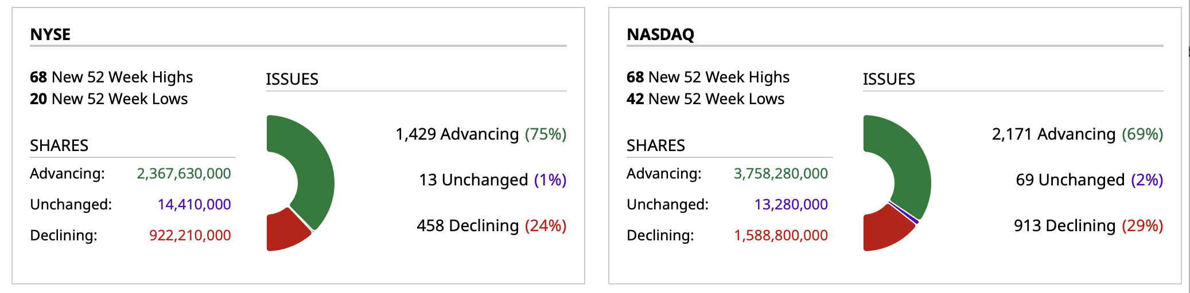This screenshot has height=293, width=1190.
Task: Click the 1,429 Advancing (75%) issues label
Action: [481, 134]
